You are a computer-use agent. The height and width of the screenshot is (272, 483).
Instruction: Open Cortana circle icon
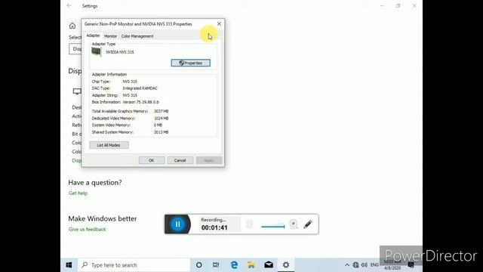(x=199, y=265)
